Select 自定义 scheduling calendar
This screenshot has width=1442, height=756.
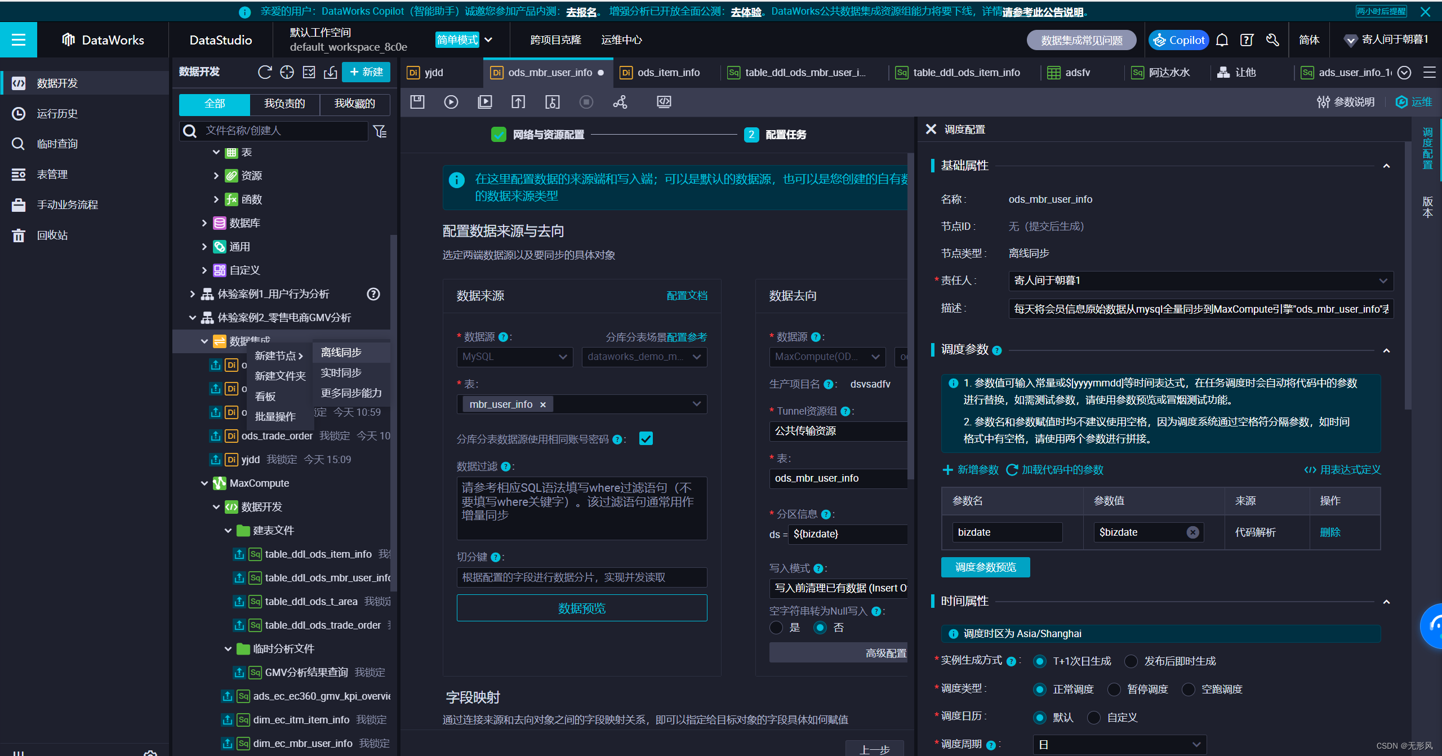click(x=1094, y=718)
